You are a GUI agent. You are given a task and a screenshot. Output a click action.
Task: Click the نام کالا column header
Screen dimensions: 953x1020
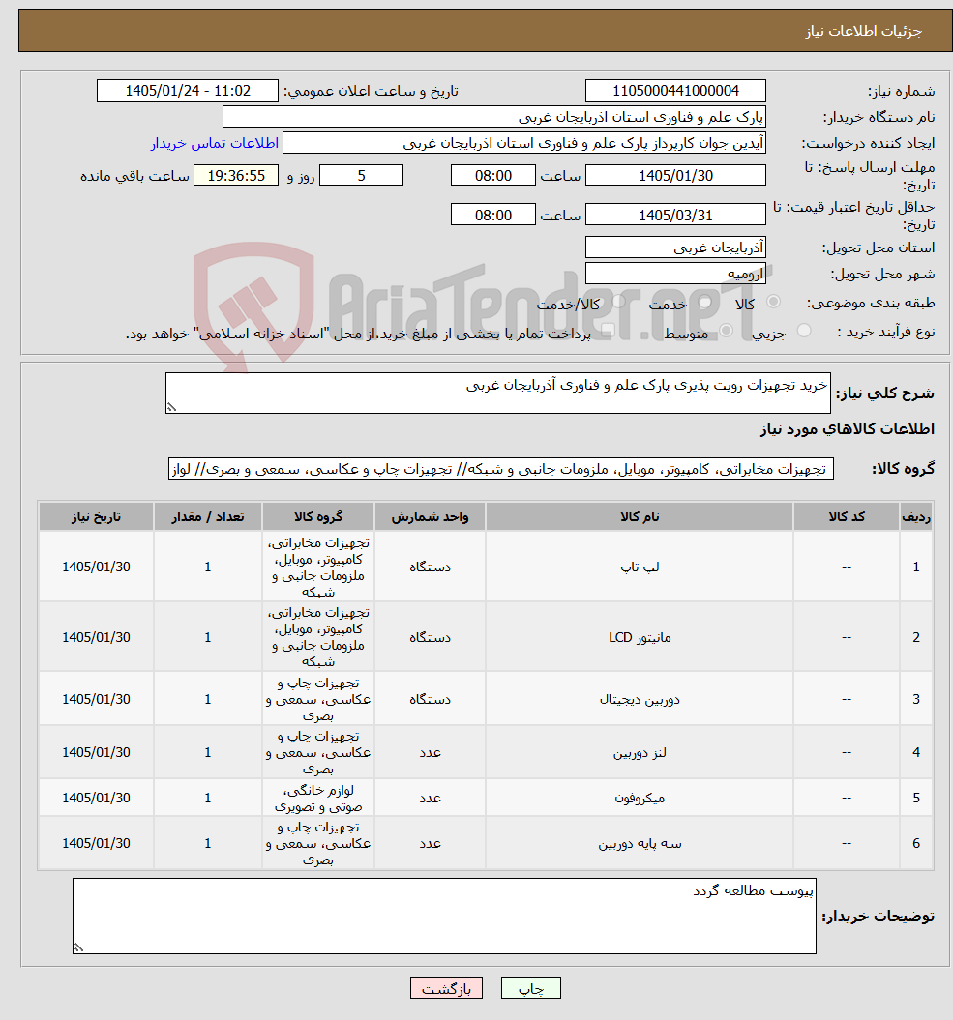point(640,516)
